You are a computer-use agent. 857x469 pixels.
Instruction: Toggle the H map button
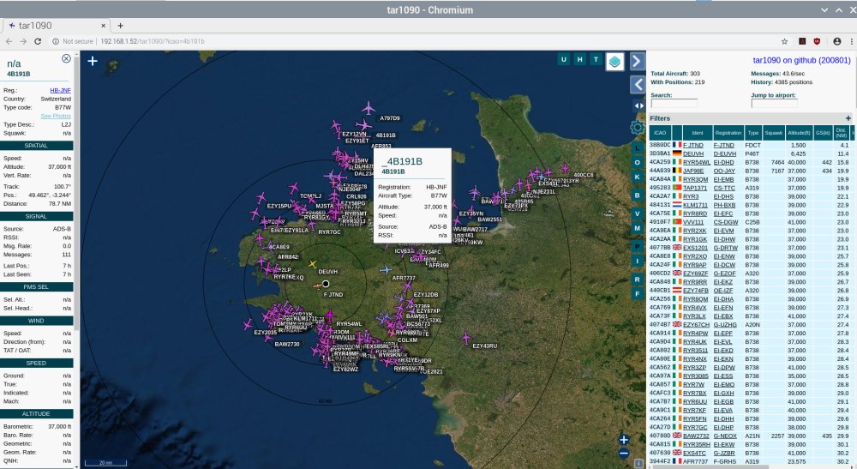tap(580, 59)
